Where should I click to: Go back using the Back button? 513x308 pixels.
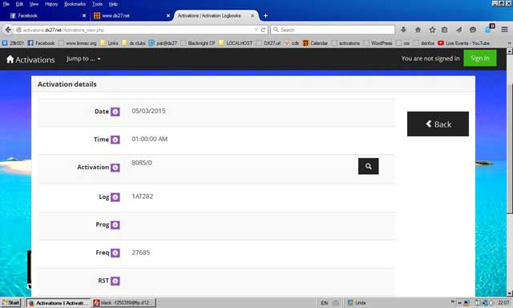tap(438, 124)
